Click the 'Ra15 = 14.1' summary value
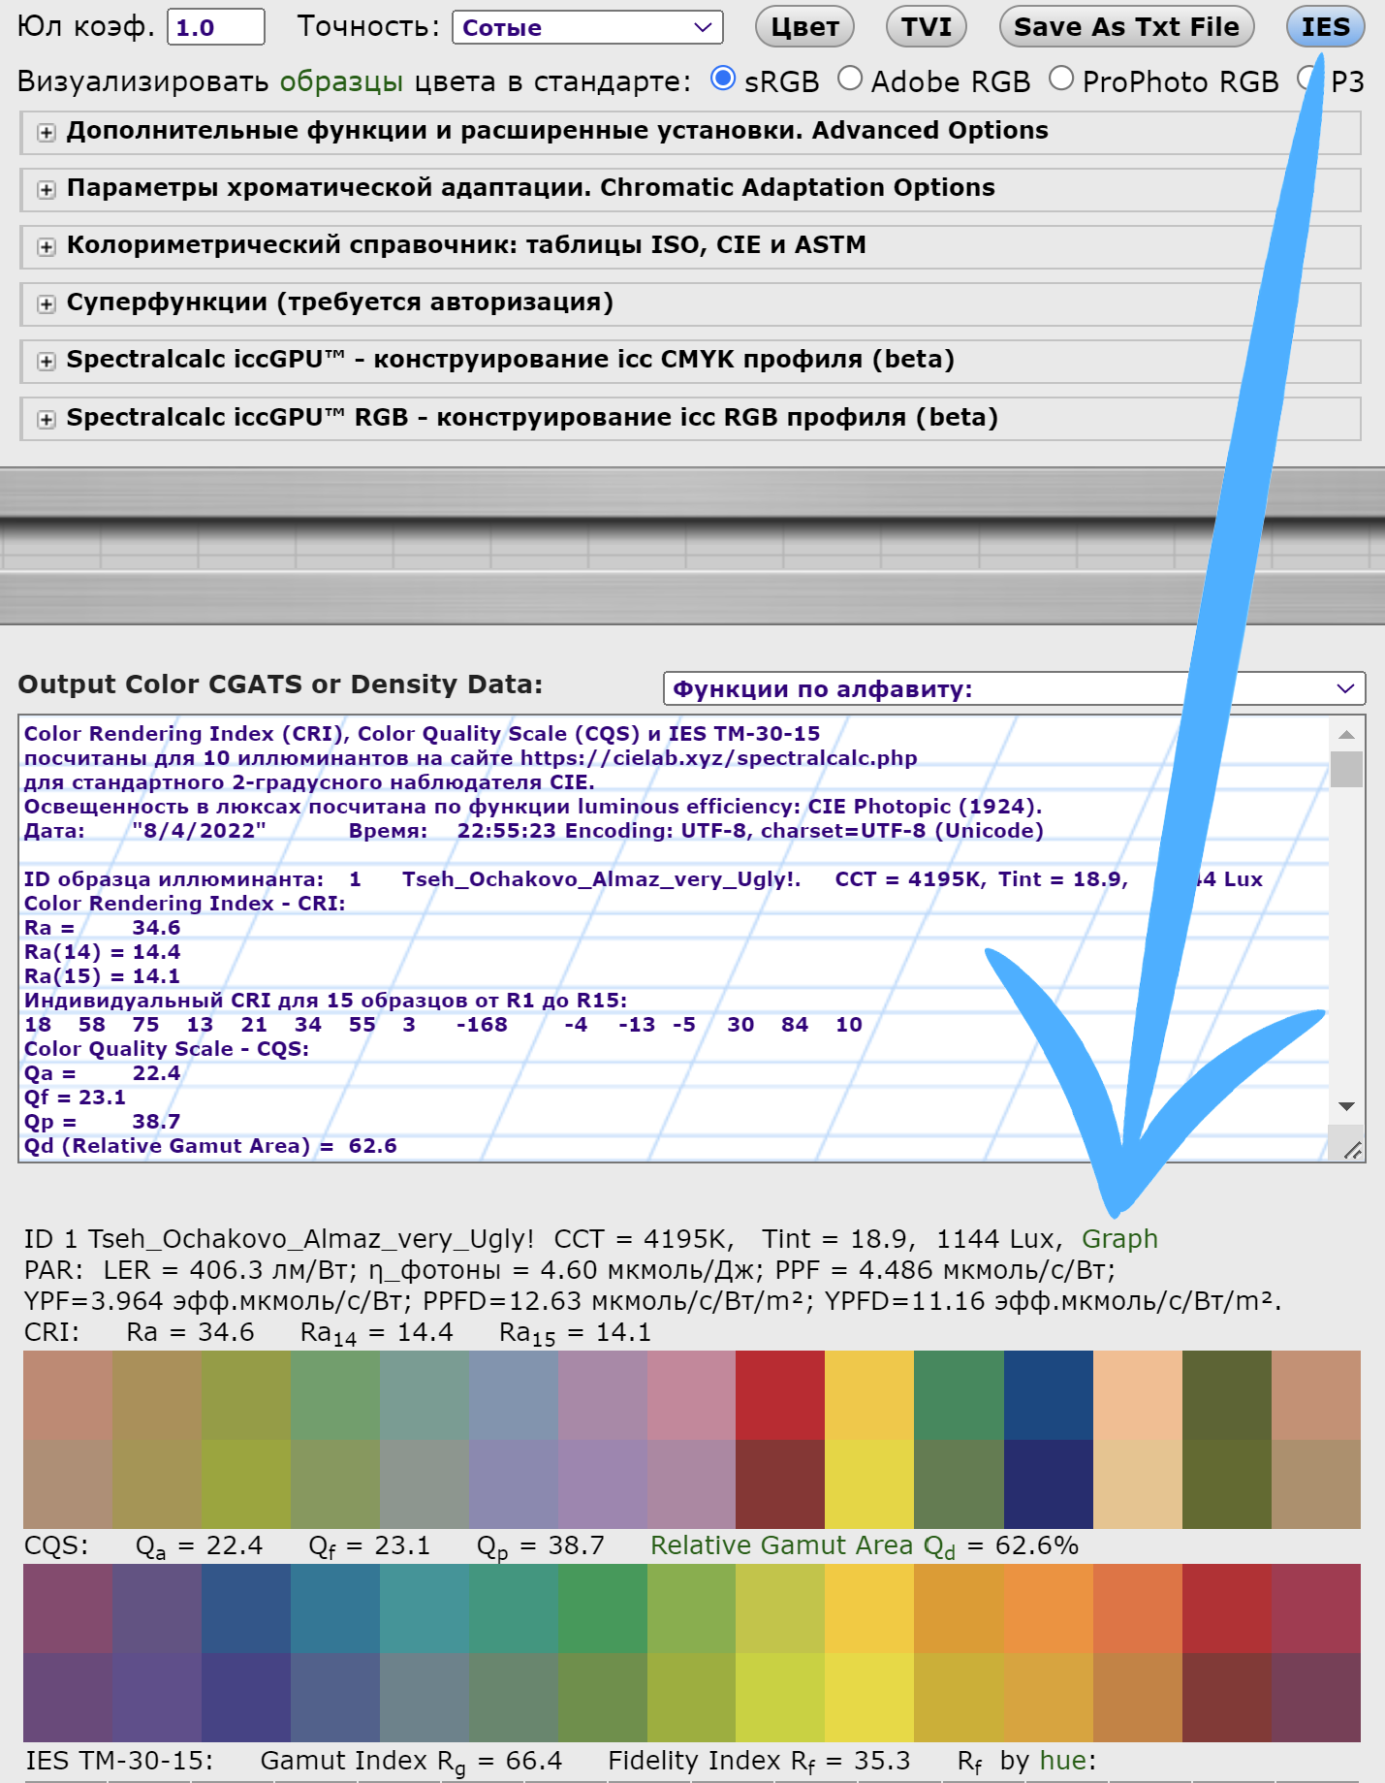 point(575,1332)
